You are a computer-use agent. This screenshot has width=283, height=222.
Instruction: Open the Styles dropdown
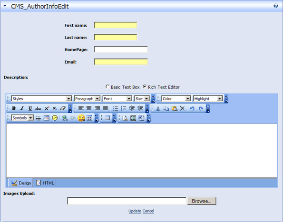pos(41,99)
